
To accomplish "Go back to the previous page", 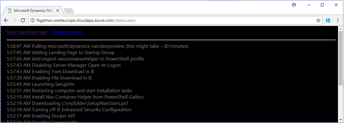I will click(6, 20).
